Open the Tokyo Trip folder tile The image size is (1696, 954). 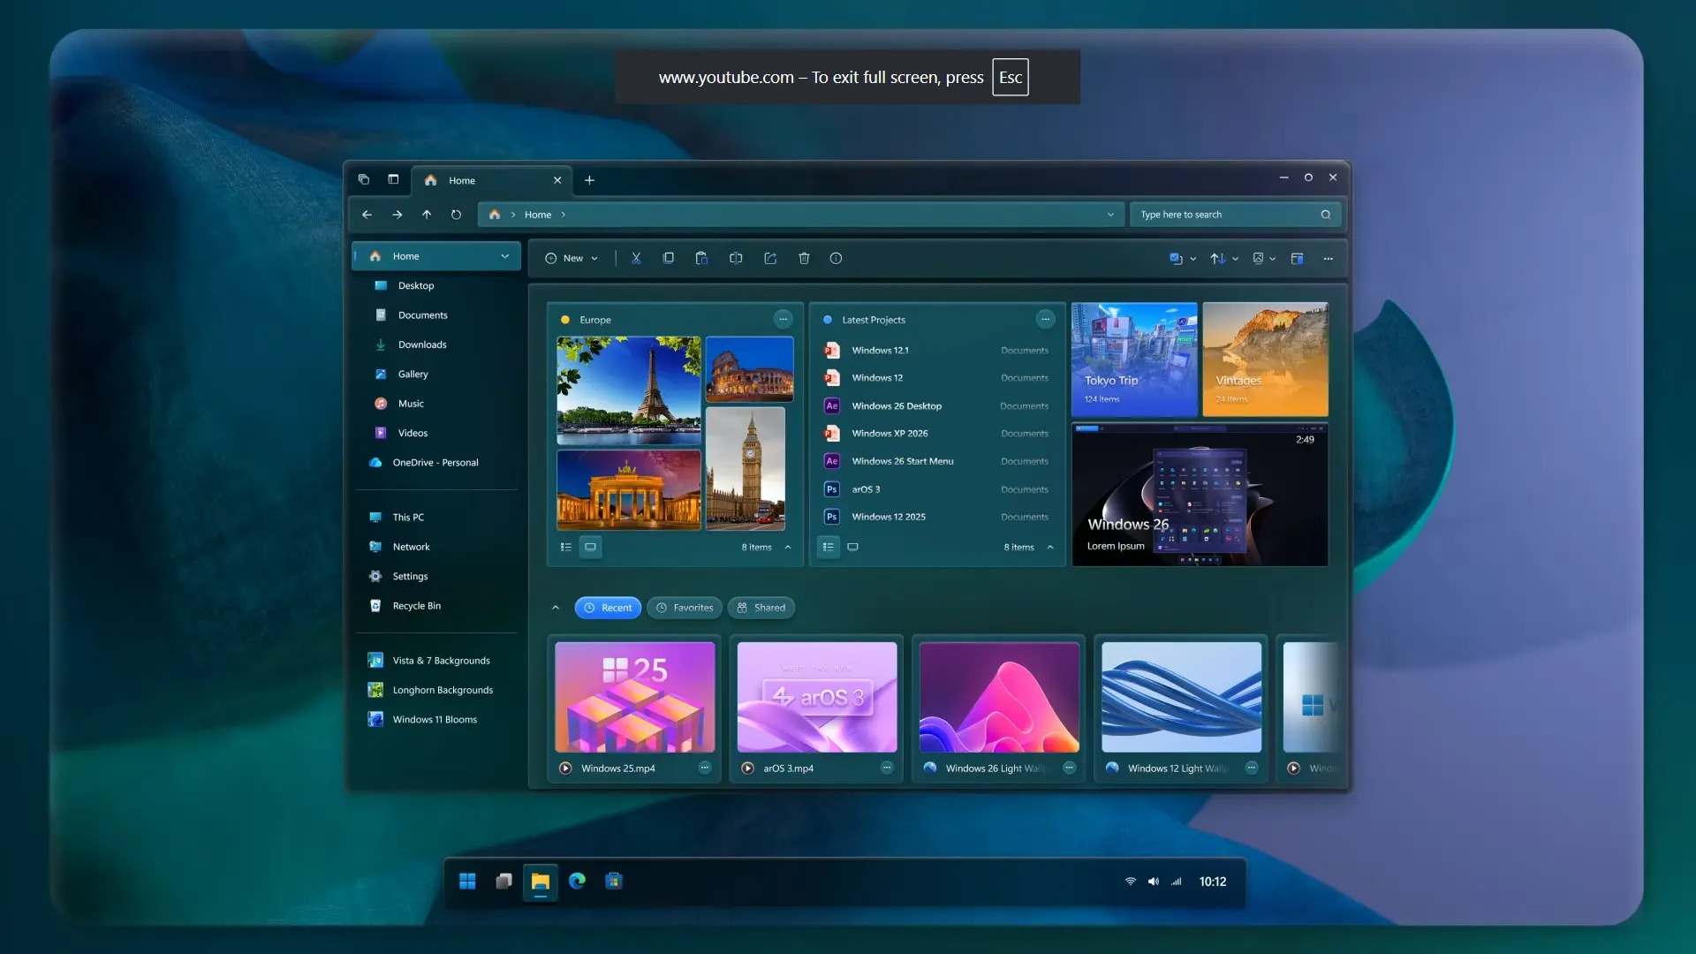(1133, 359)
